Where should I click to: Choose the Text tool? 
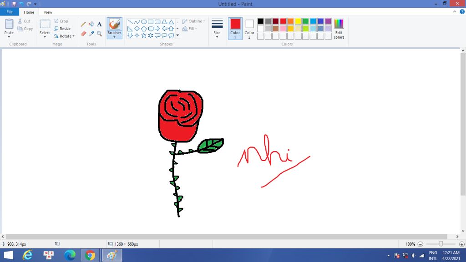(99, 24)
